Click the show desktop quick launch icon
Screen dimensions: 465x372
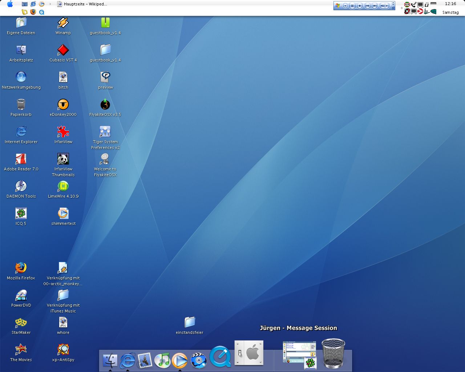[25, 4]
